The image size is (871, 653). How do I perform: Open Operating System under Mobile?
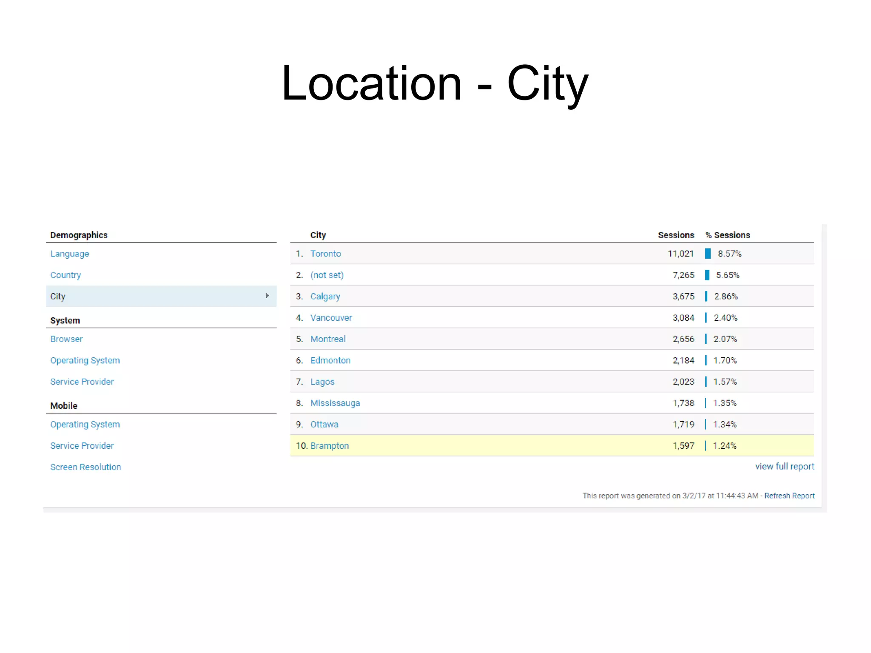[85, 425]
